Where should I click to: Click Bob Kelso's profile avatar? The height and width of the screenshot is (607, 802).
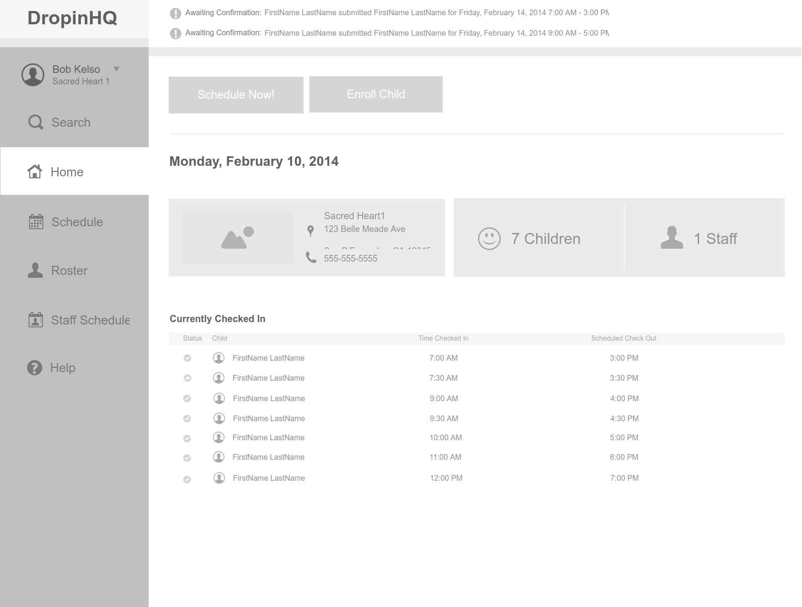coord(33,75)
